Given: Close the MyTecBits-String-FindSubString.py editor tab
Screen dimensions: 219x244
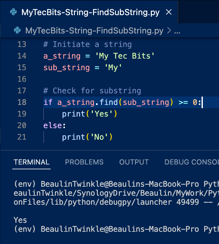Looking at the screenshot, I should point(169,13).
